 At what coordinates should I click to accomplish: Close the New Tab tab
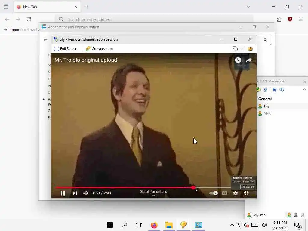click(76, 7)
